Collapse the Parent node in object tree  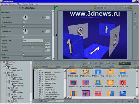pyautogui.click(x=4, y=73)
